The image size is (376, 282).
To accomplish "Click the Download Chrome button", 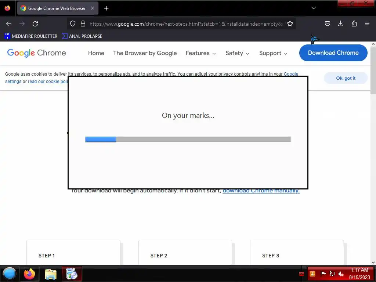I will coord(333,53).
